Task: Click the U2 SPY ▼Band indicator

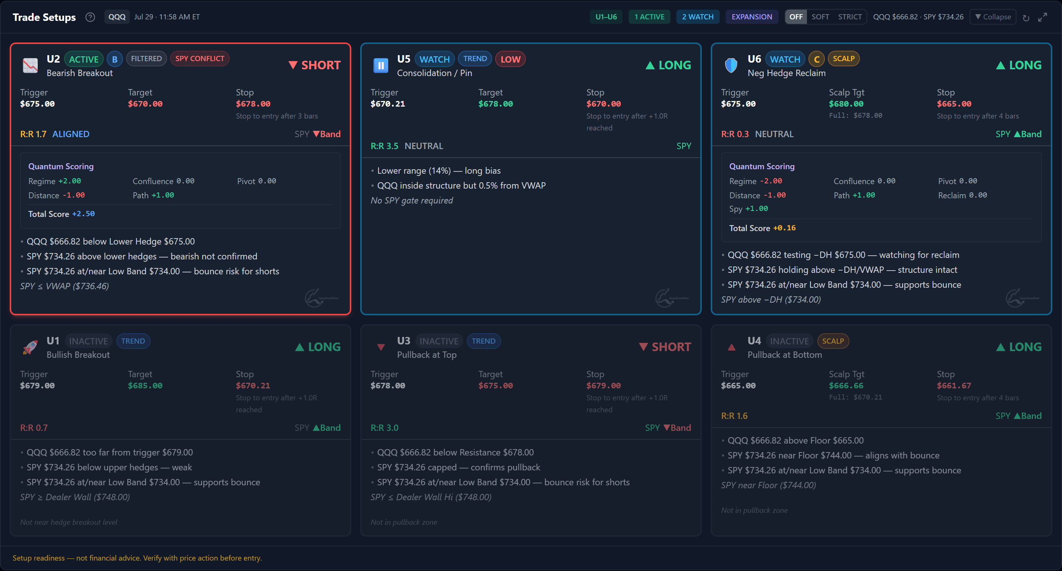Action: (317, 134)
